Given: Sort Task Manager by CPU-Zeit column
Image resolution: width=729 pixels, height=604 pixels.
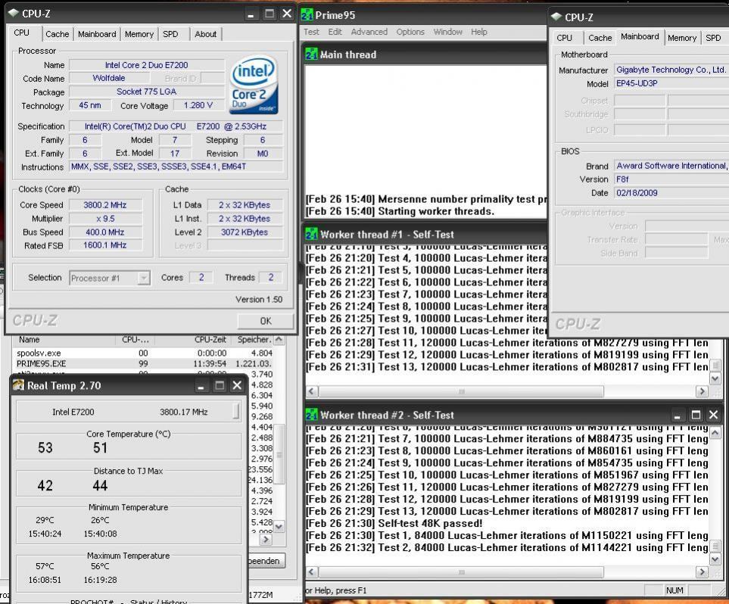Looking at the screenshot, I should (x=193, y=340).
